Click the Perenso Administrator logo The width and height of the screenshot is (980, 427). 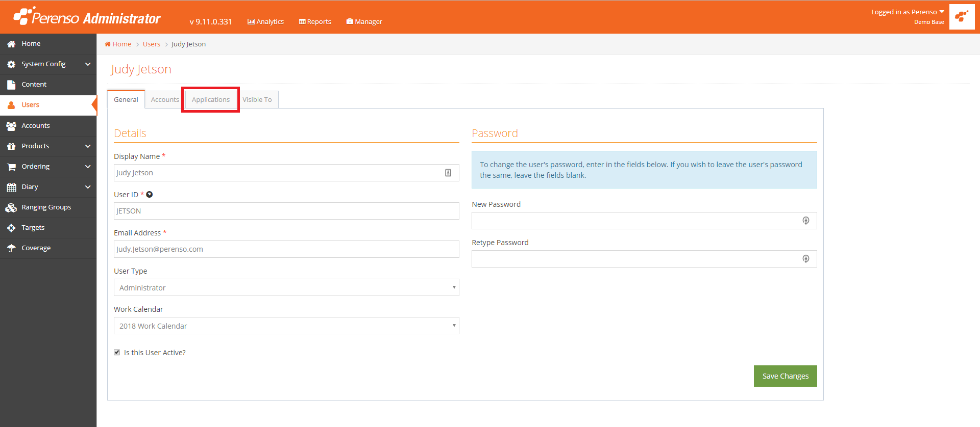coord(87,17)
